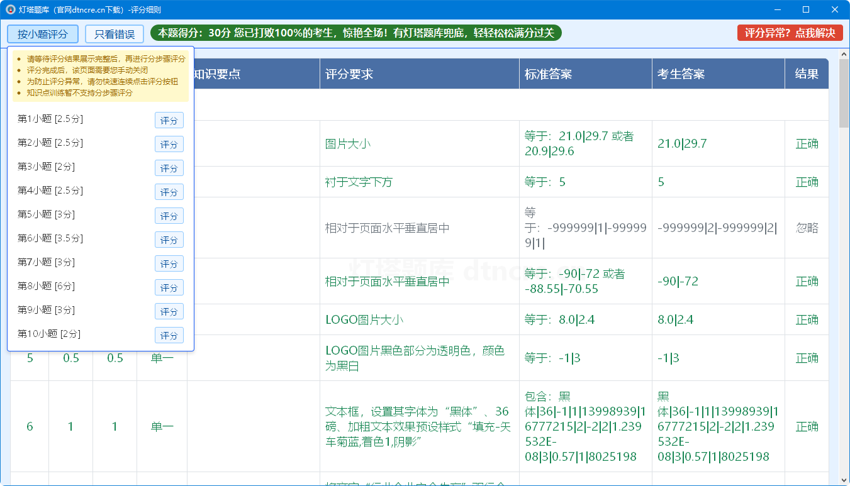Viewport: 850px width, 486px height.
Task: Click 评分异常?点我解决 red button
Action: click(x=790, y=33)
